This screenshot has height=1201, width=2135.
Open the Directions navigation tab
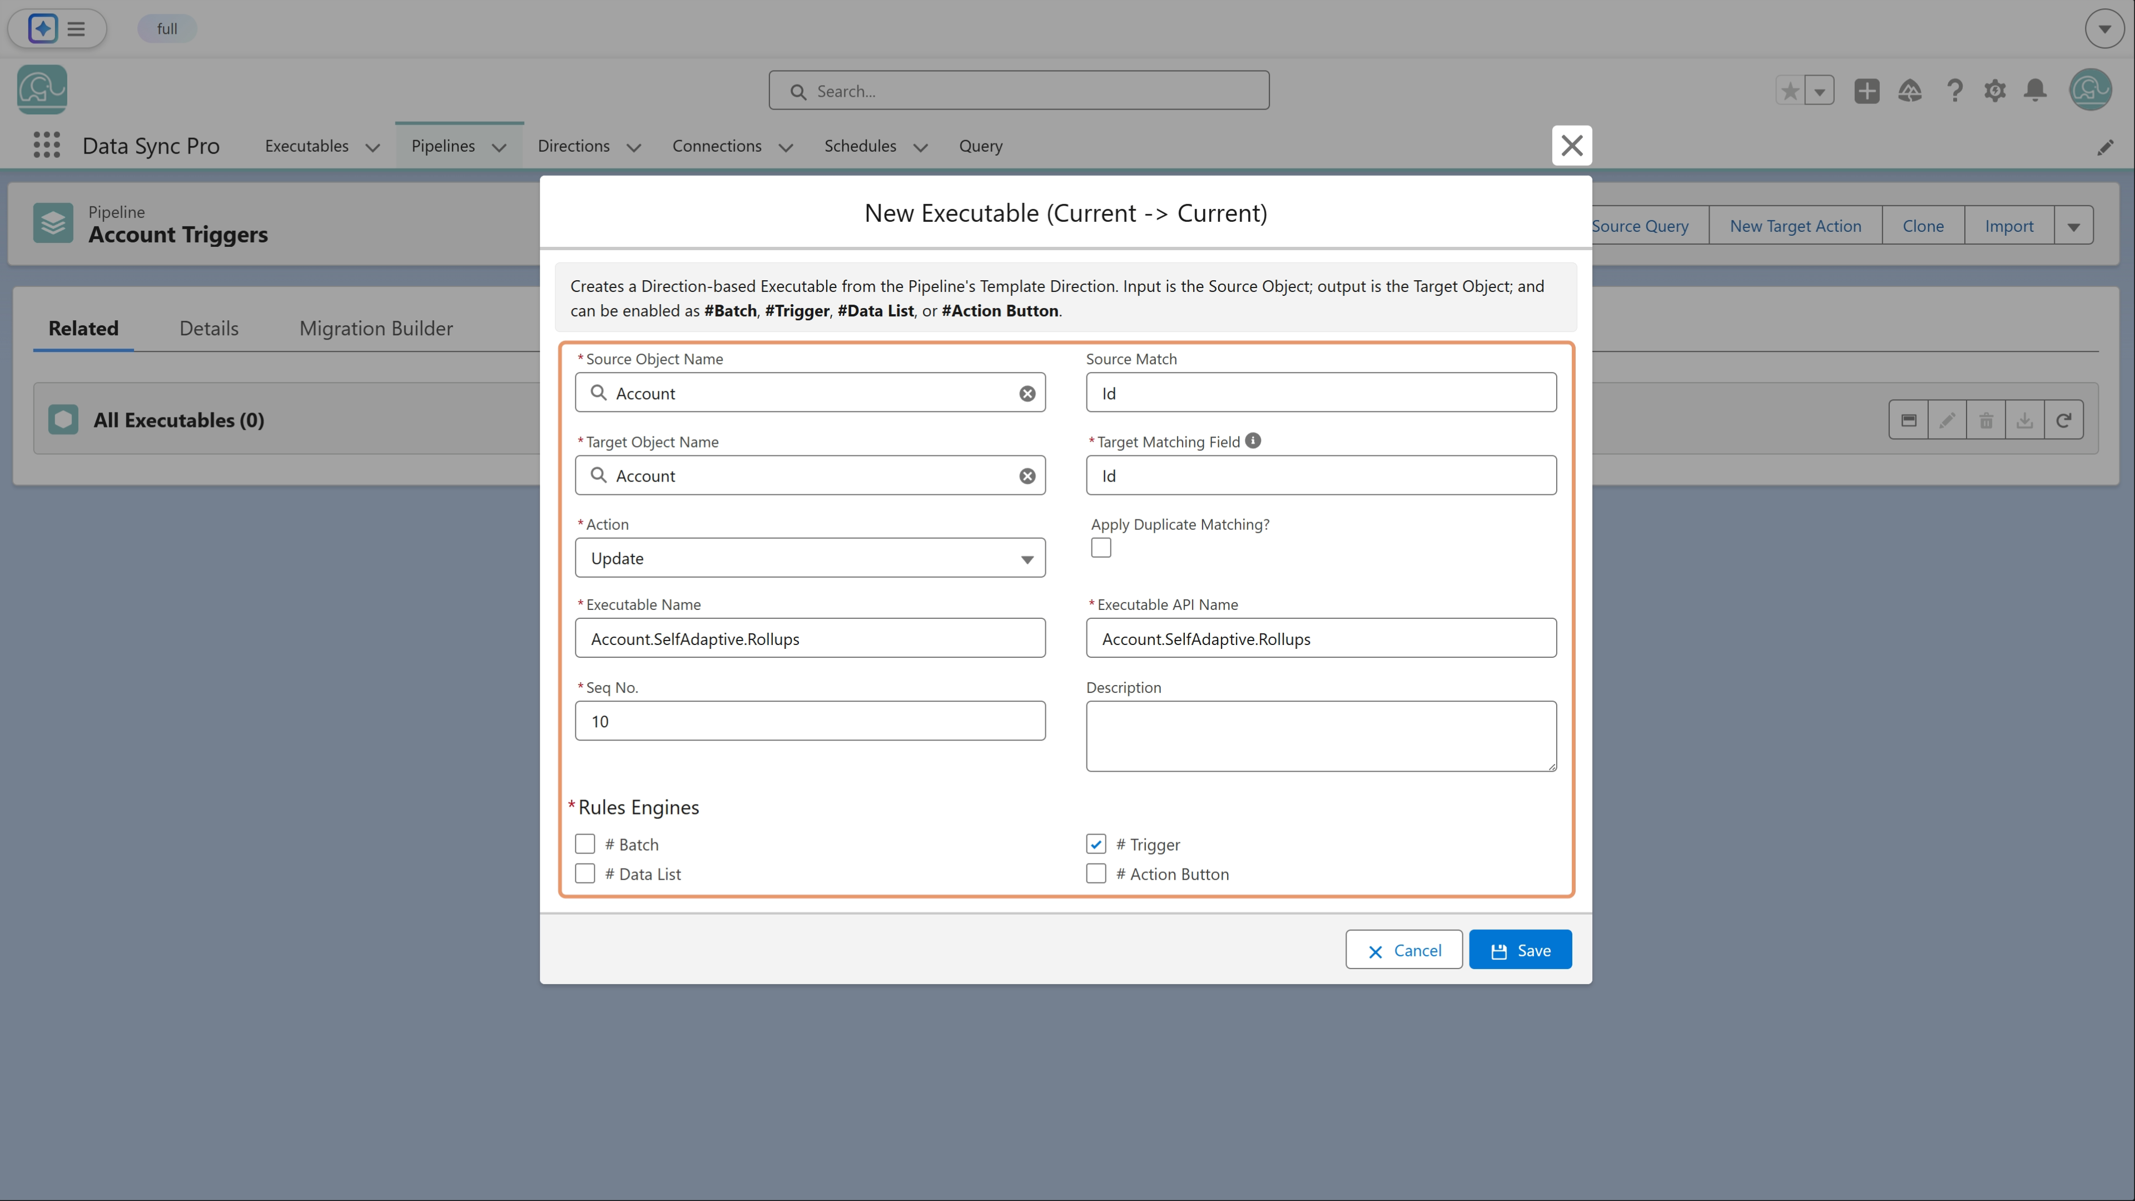pyautogui.click(x=574, y=146)
